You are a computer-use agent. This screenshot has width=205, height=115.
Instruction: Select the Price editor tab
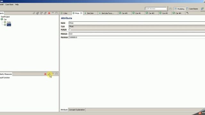(77, 13)
